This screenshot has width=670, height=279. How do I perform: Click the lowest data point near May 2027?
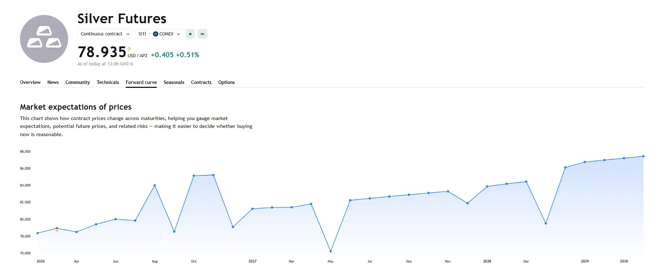click(331, 251)
